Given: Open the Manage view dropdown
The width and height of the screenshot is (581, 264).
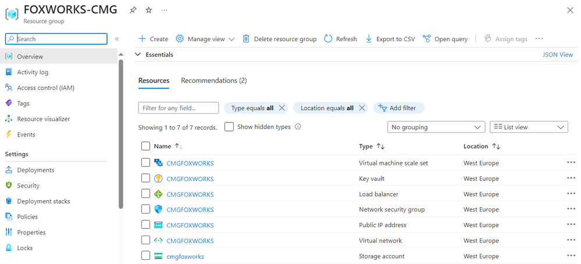Looking at the screenshot, I should point(205,39).
